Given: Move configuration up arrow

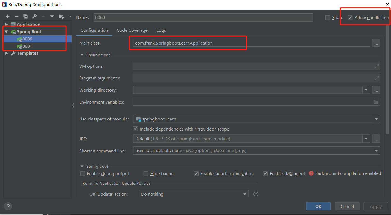Looking at the screenshot, I should coord(43,16).
